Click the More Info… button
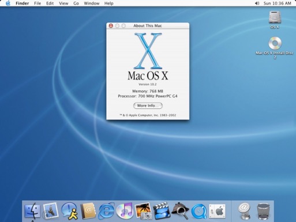 click(148, 106)
